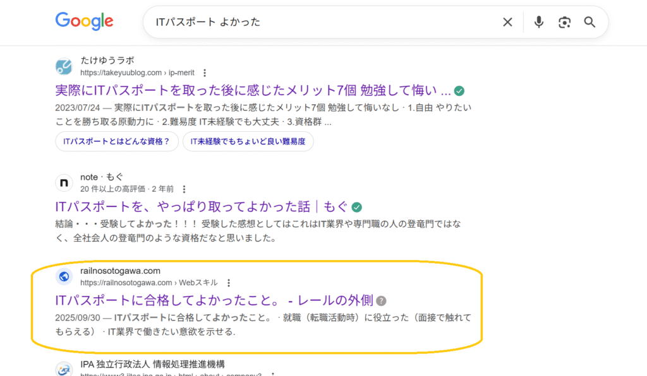Click the gray question badge on railnosotogawa result
This screenshot has height=376, width=647.
point(381,301)
